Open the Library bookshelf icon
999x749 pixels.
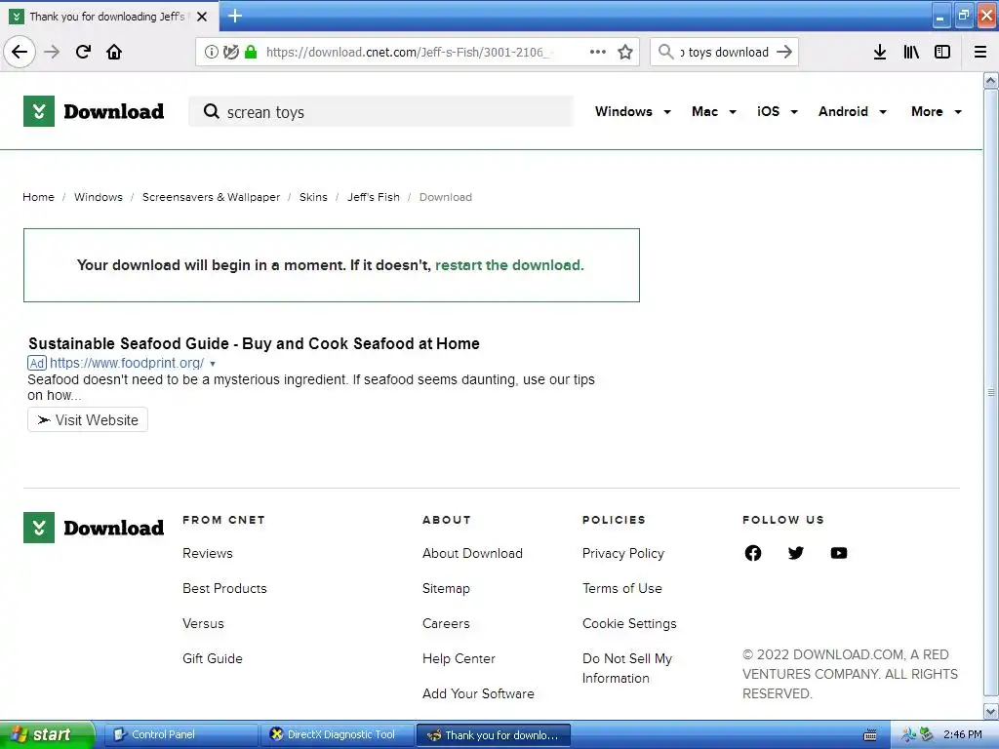911,52
